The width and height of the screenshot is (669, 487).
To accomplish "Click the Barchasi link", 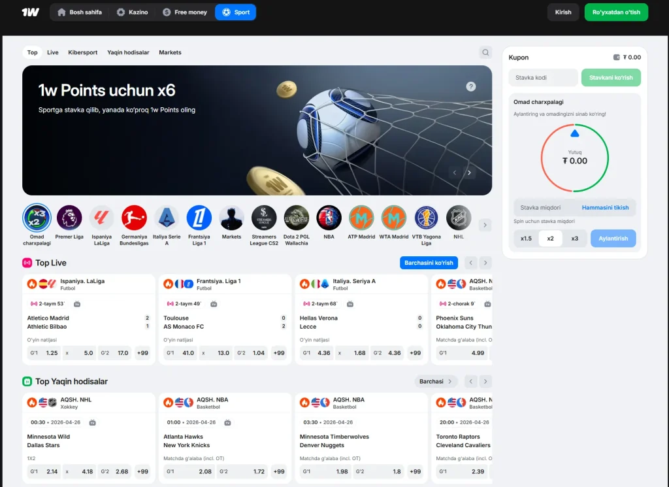I will (436, 382).
